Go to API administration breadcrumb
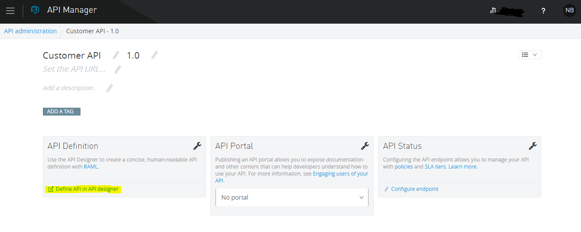The width and height of the screenshot is (581, 232). (31, 31)
